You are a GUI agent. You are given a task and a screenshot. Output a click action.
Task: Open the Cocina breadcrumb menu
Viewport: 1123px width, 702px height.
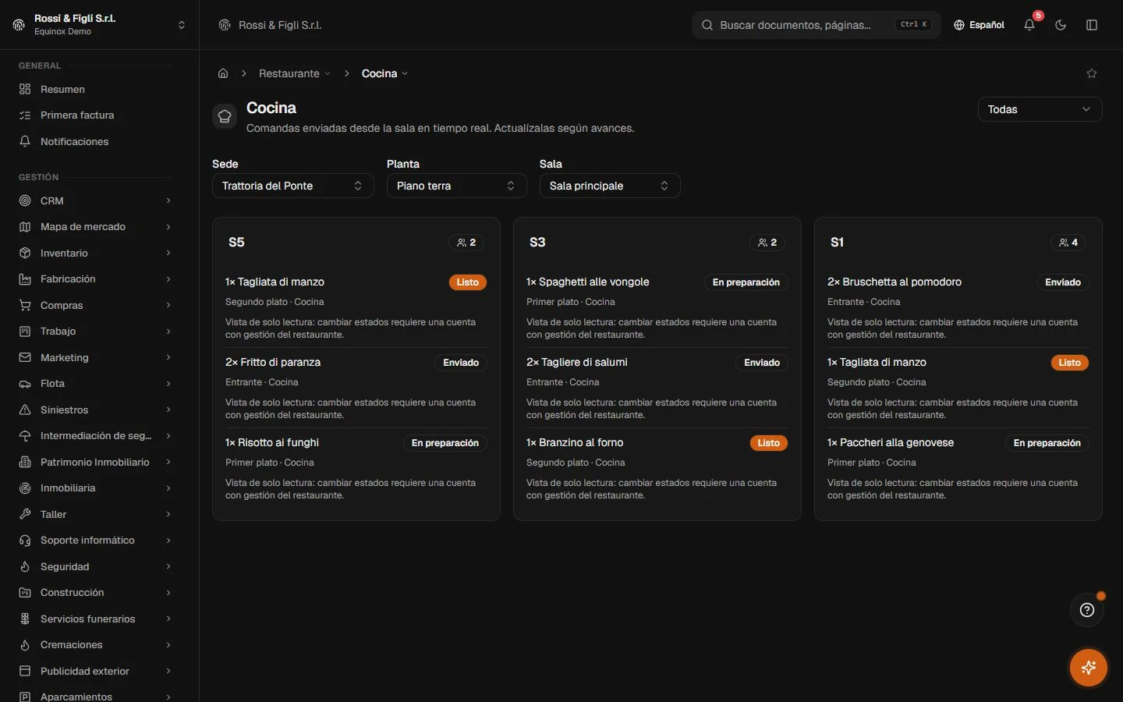pyautogui.click(x=384, y=73)
